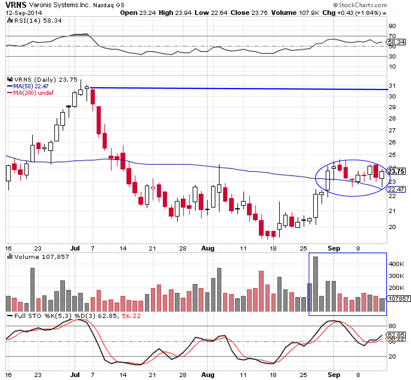Screen dimensions: 411x380
Task: Click the MA(200) undef legend text
Action: (34, 93)
